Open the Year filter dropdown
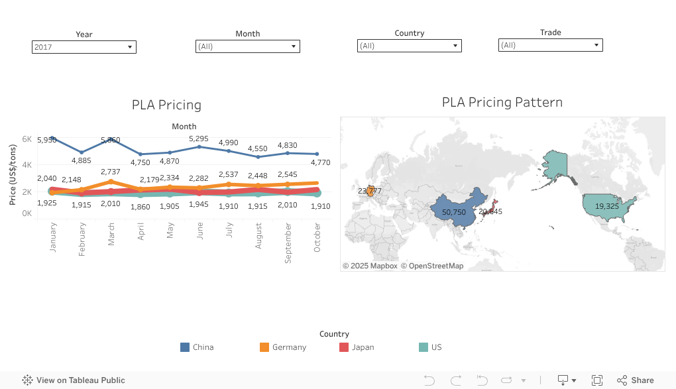Viewport: 676px width, 389px height. pos(84,47)
